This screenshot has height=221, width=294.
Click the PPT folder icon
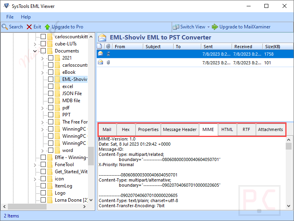(x=57, y=115)
